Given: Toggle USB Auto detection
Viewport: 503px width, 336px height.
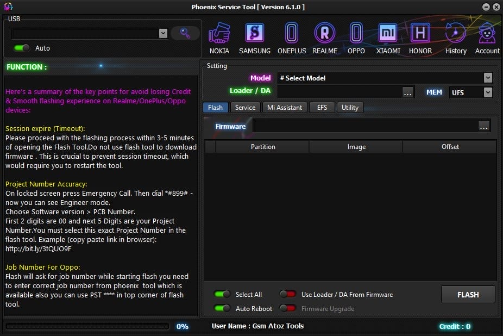Looking at the screenshot, I should pos(21,48).
